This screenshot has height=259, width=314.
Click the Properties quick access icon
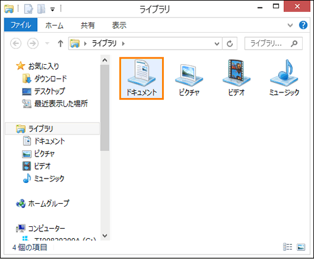coord(29,9)
